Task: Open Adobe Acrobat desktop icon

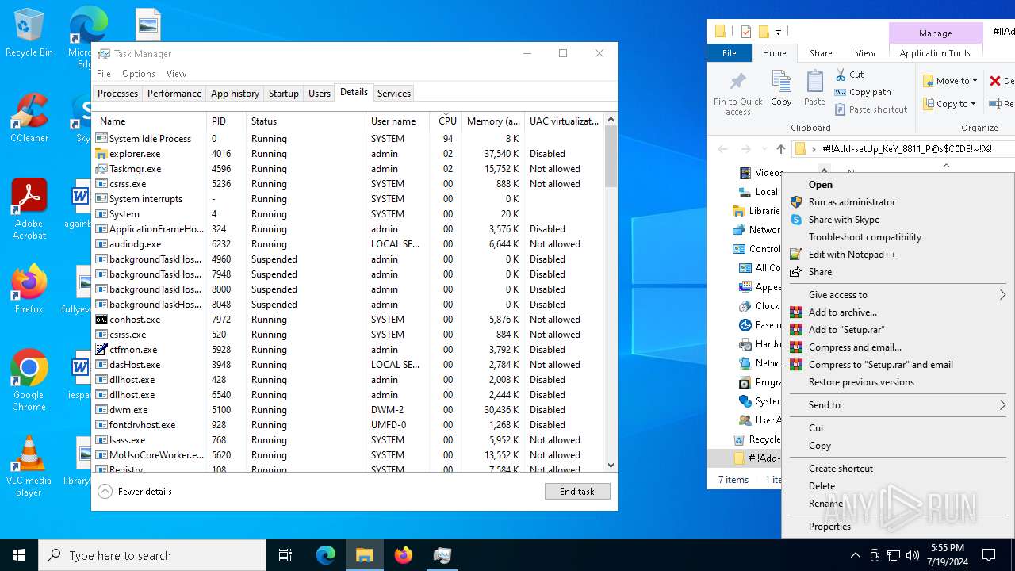Action: pos(29,209)
